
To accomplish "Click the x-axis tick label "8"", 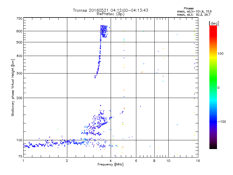I will 154,161.
